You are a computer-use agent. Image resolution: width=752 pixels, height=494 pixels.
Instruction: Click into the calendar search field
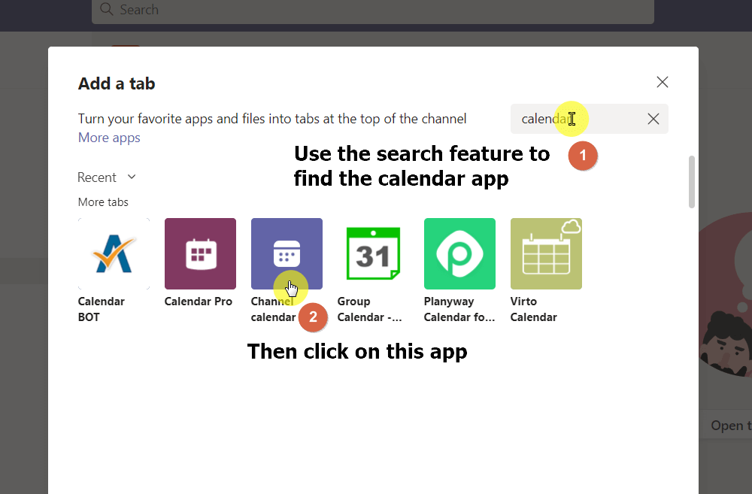590,119
